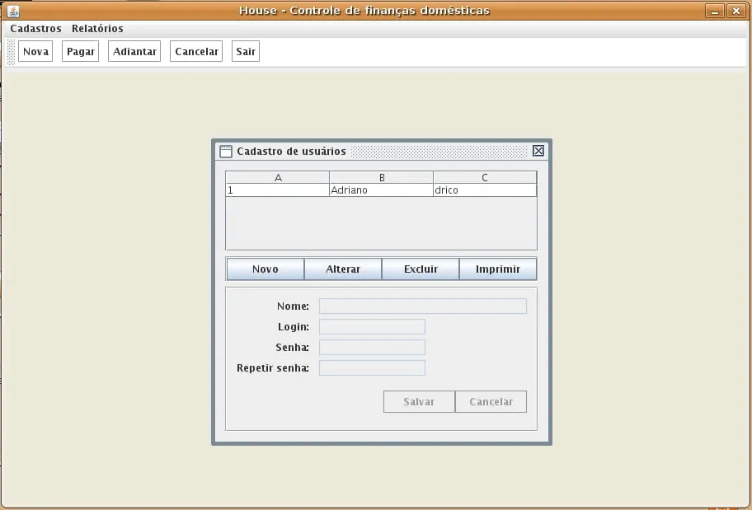The height and width of the screenshot is (510, 752).
Task: Click the Alterar button
Action: point(343,269)
